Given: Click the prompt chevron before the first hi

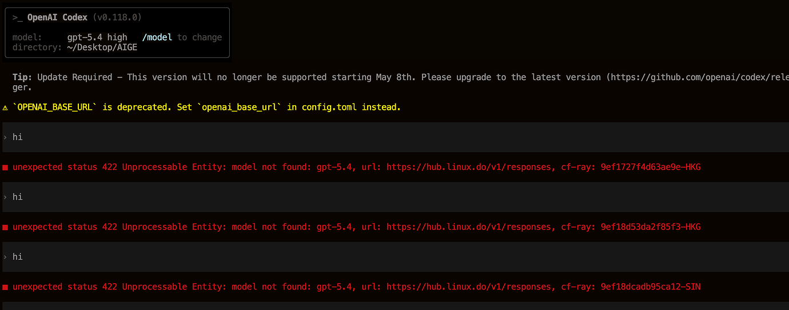Looking at the screenshot, I should pos(5,137).
